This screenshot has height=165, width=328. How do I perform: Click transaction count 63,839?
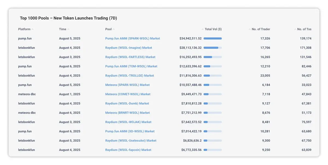(x=306, y=150)
